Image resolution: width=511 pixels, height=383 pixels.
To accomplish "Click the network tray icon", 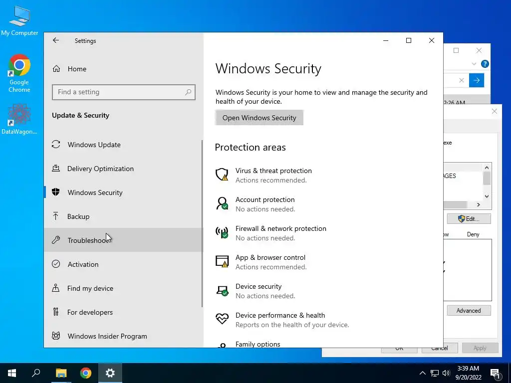I will [435, 373].
